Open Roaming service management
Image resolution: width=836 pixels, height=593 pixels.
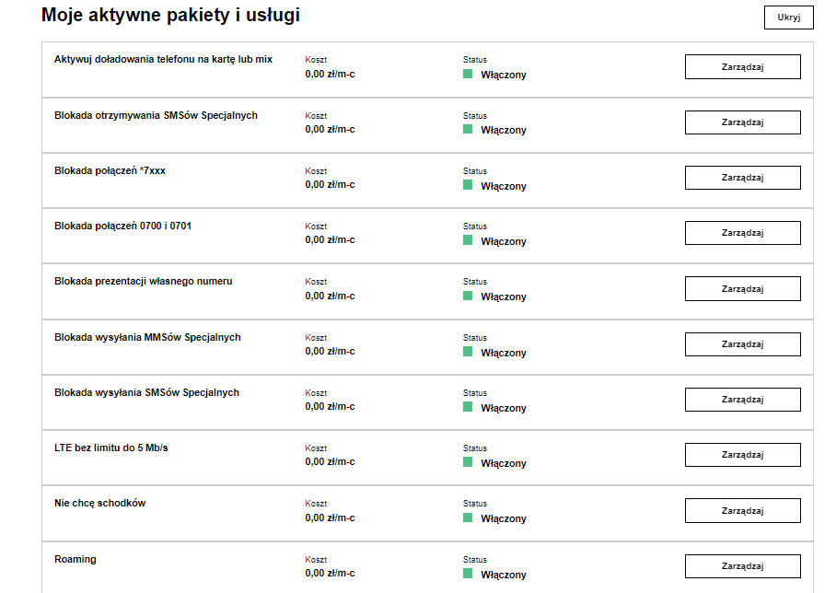[x=742, y=566]
